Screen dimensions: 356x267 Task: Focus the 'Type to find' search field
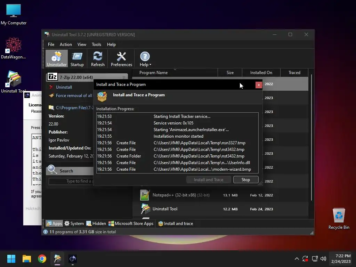[x=71, y=181]
